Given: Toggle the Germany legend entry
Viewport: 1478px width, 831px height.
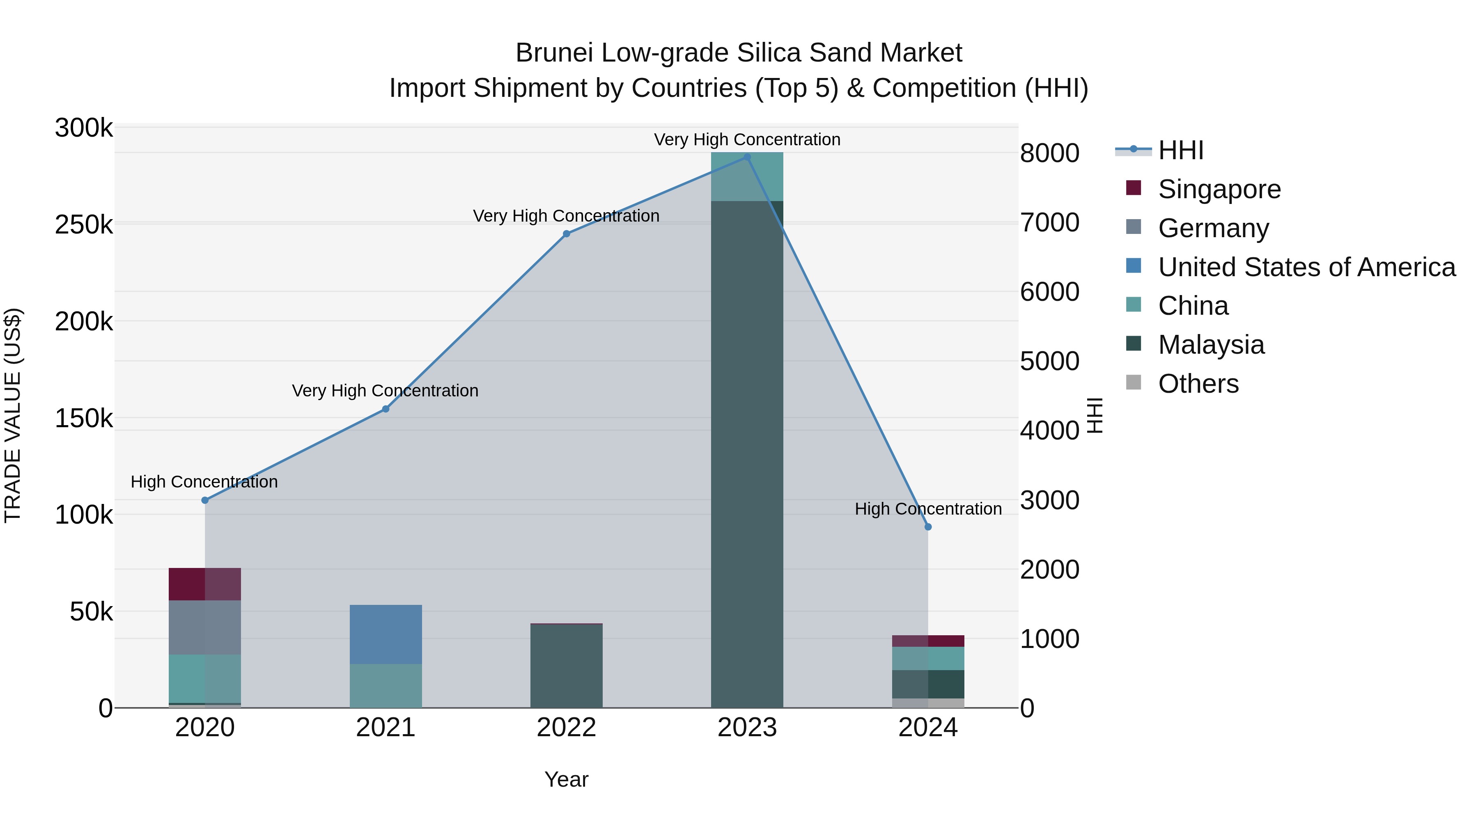Looking at the screenshot, I should [1198, 228].
